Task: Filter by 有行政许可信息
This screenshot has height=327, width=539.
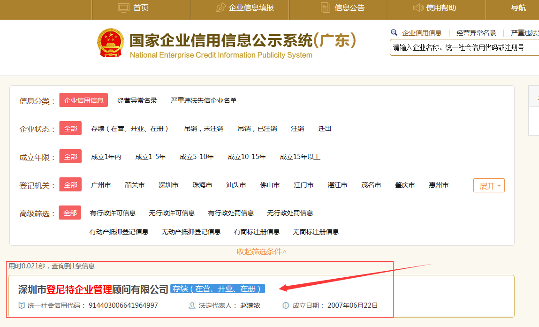Action: click(113, 213)
